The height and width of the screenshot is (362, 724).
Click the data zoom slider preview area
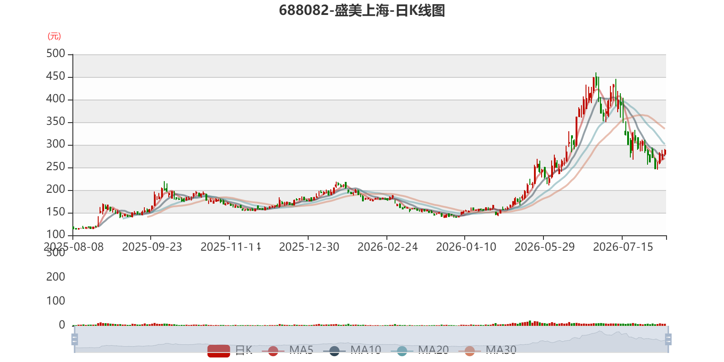[371, 339]
